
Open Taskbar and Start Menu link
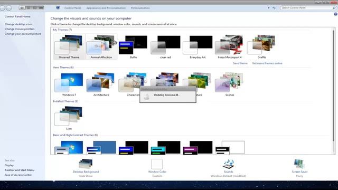click(x=20, y=170)
